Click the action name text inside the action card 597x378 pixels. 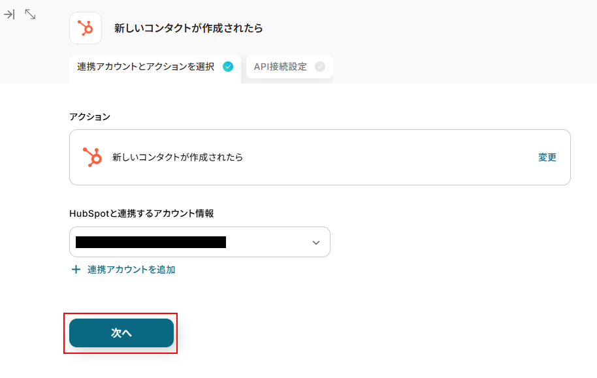(178, 157)
